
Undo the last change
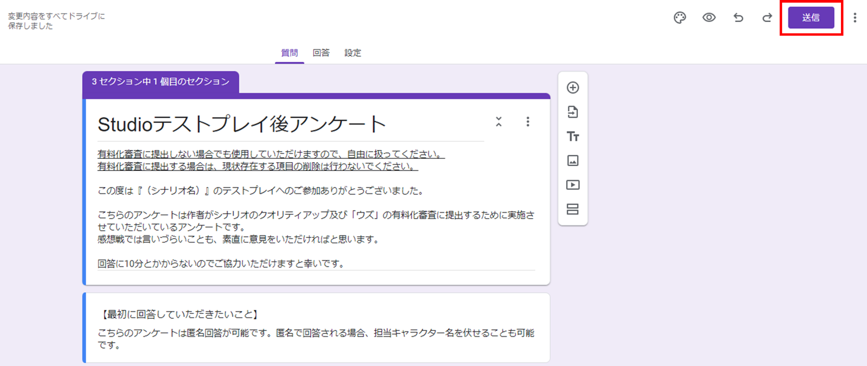coord(738,18)
